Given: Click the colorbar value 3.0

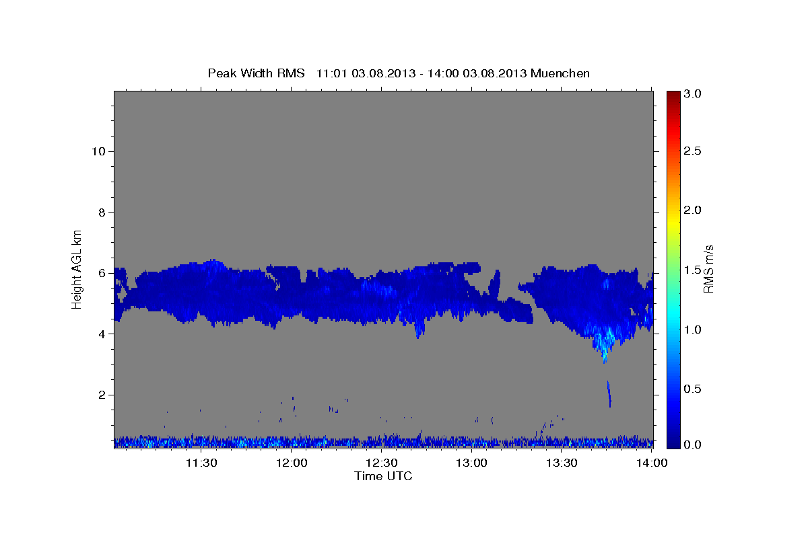Looking at the screenshot, I should [694, 93].
